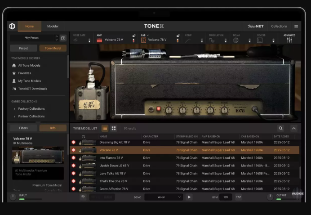The width and height of the screenshot is (311, 215).
Task: Select Upside Down LG 68 V row
Action: coord(184,166)
